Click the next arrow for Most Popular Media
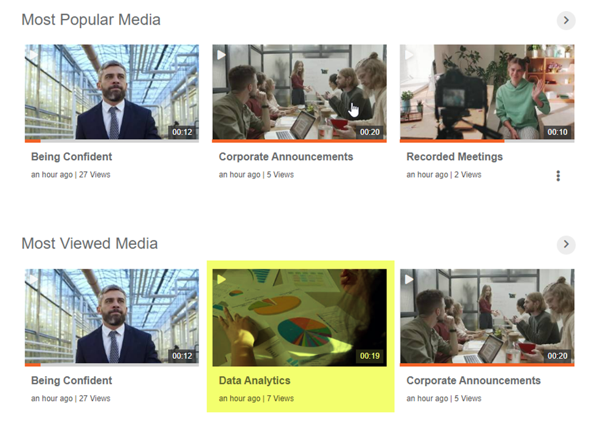This screenshot has width=598, height=430. point(566,20)
